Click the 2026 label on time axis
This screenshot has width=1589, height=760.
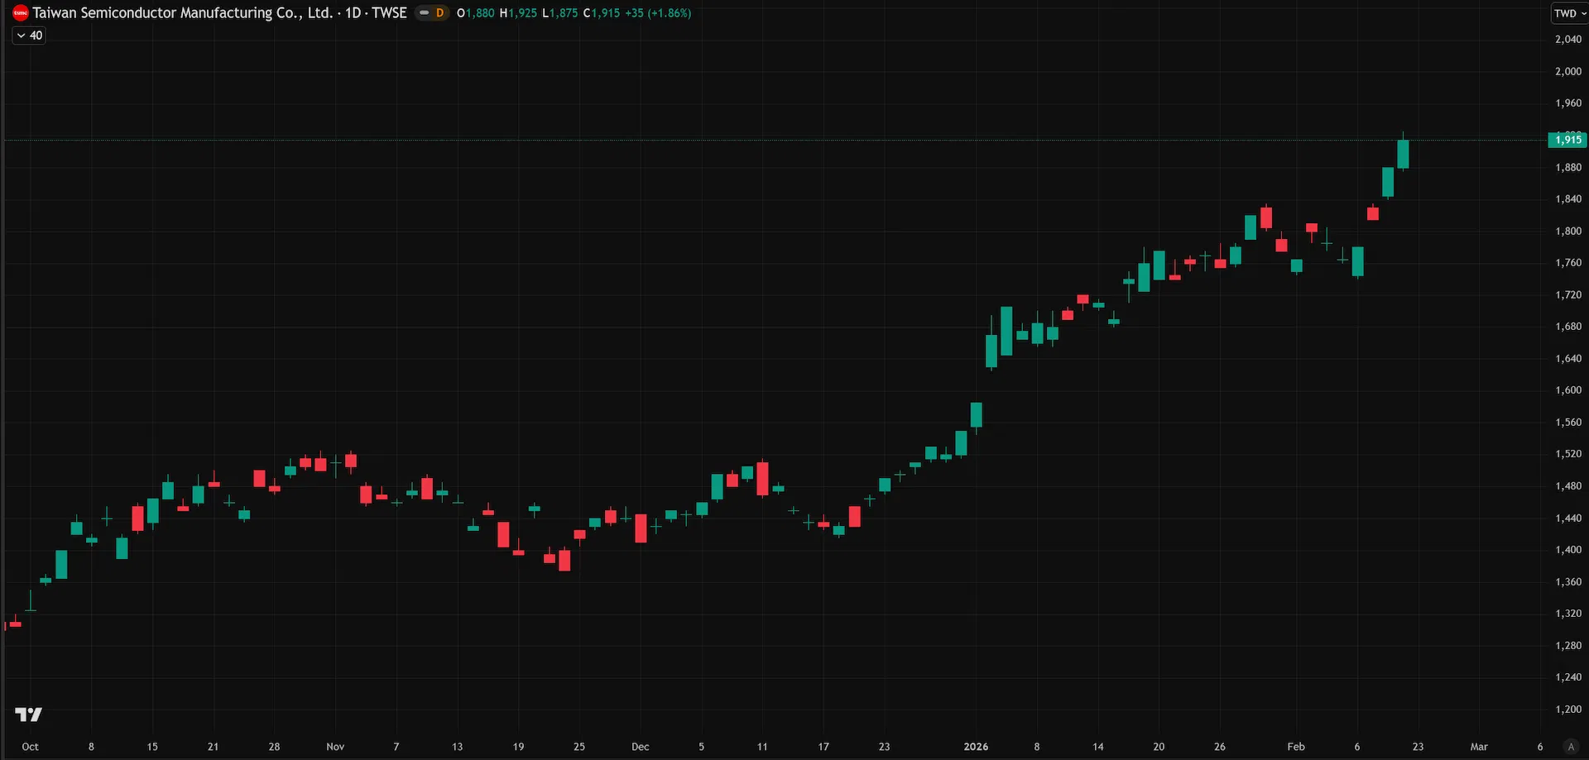(x=976, y=747)
